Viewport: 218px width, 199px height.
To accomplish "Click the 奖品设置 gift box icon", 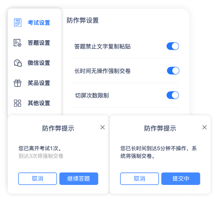I will [17, 83].
